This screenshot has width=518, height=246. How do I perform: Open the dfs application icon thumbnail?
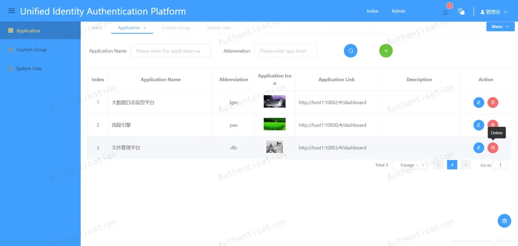click(x=275, y=147)
